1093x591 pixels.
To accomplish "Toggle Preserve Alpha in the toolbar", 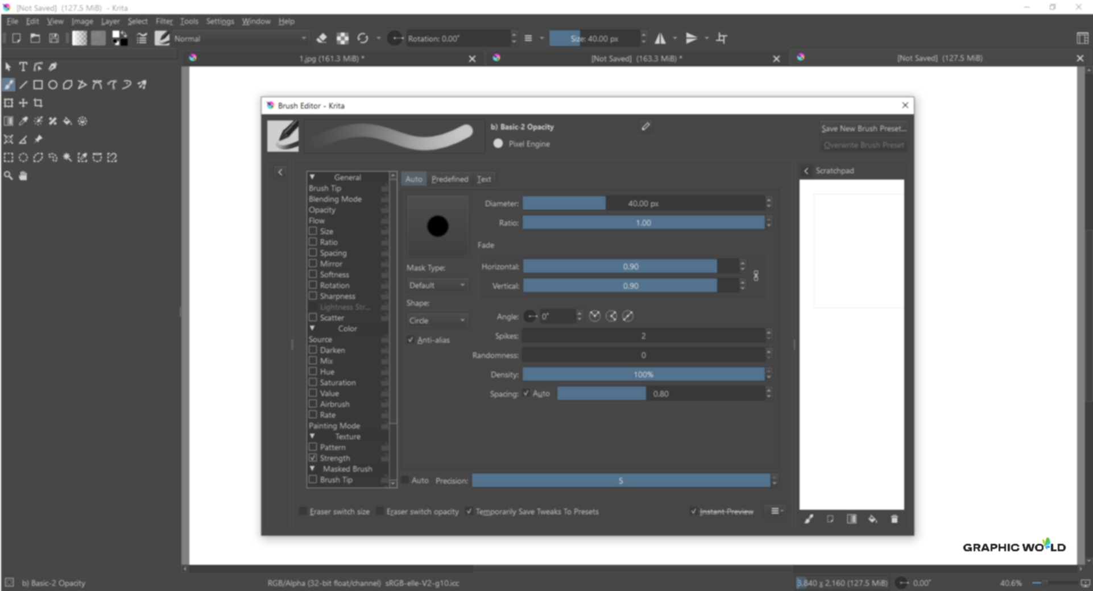I will 343,39.
